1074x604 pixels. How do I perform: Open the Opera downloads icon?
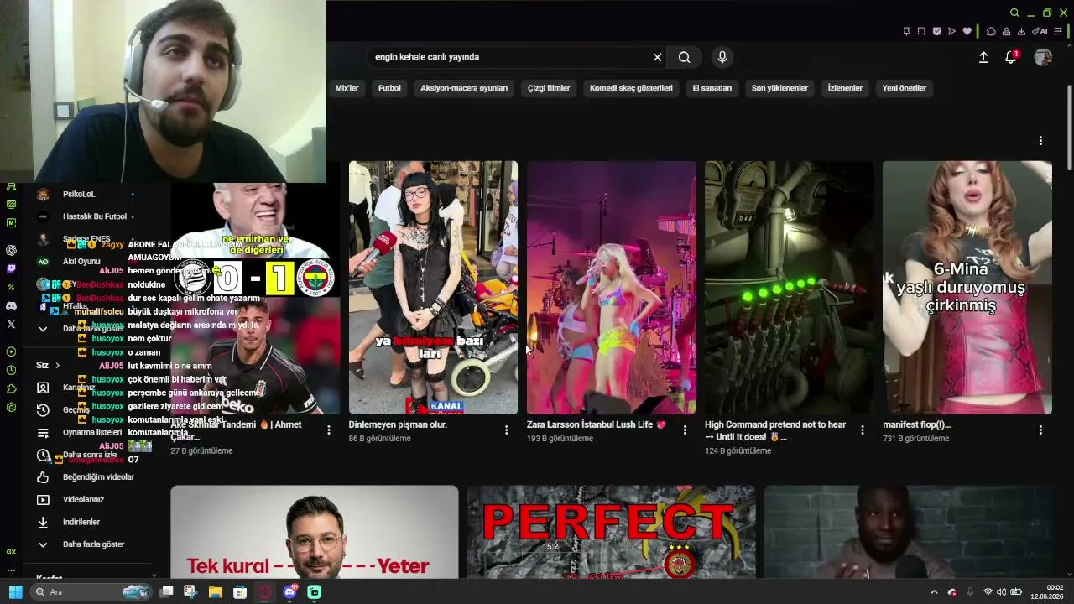[x=1021, y=32]
